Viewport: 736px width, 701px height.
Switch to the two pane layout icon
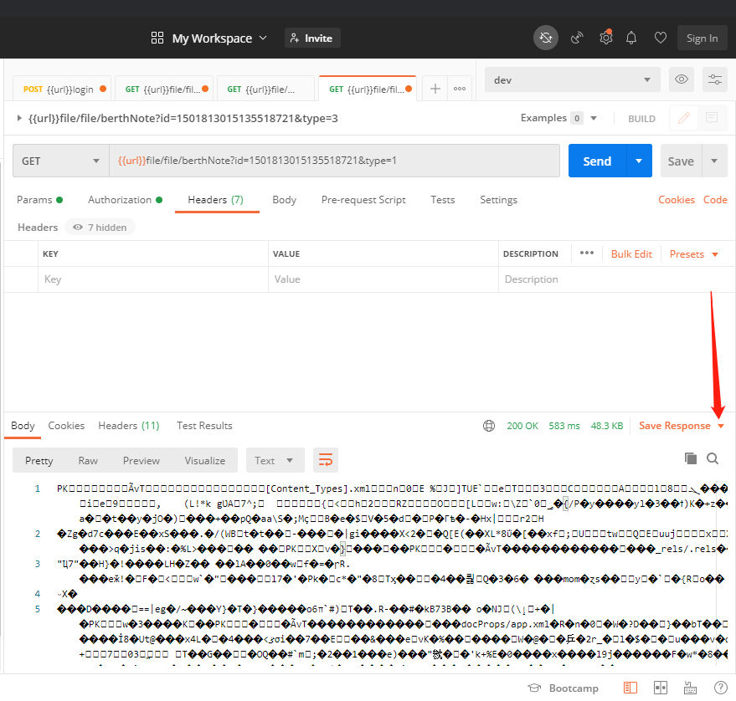click(x=661, y=688)
